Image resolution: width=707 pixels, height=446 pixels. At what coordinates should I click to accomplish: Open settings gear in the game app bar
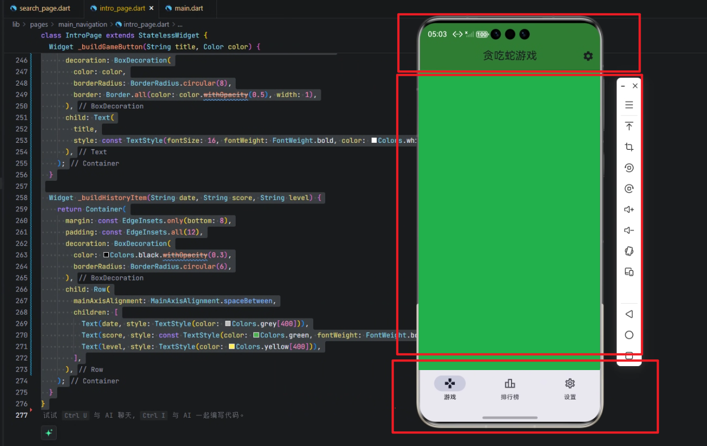[588, 56]
